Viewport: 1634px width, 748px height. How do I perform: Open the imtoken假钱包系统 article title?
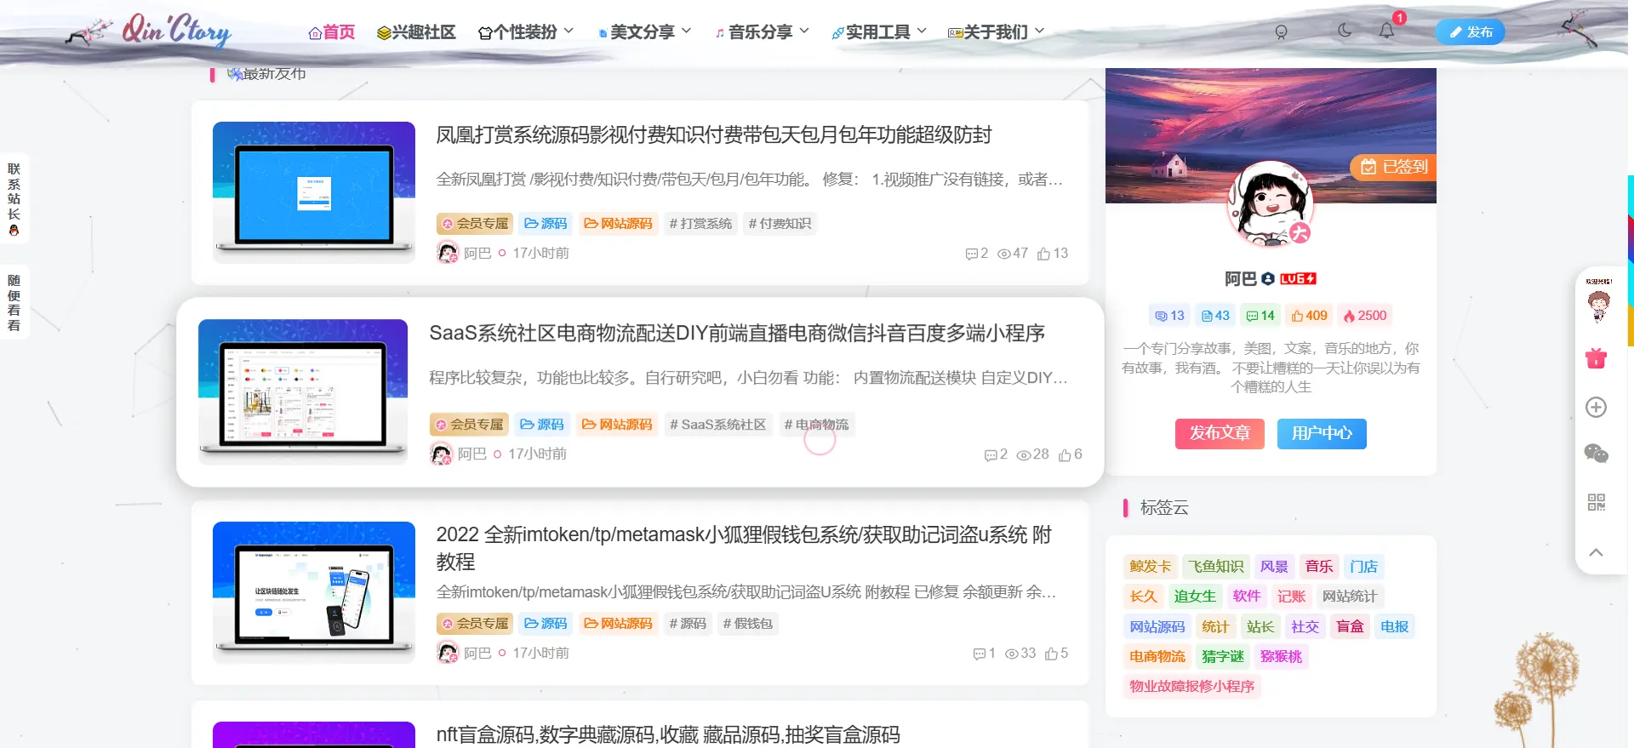(744, 548)
